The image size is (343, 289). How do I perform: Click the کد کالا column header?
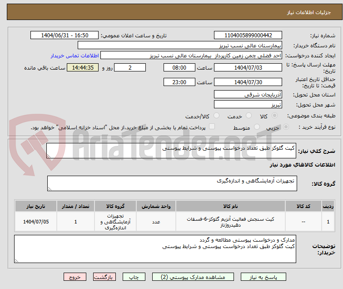point(303,206)
